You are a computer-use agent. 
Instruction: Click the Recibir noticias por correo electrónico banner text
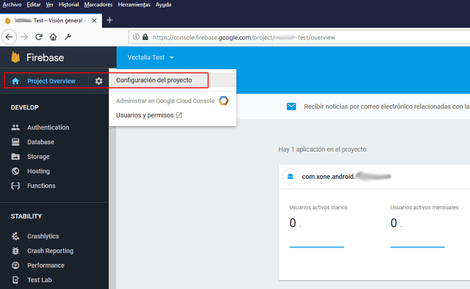click(x=387, y=106)
